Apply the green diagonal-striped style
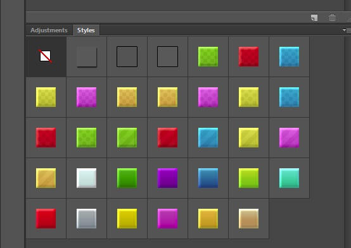The width and height of the screenshot is (351, 248). click(x=127, y=137)
